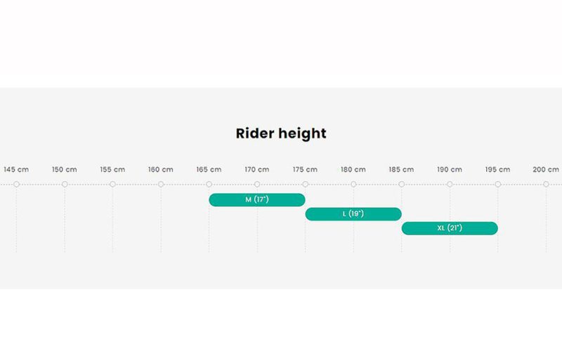The width and height of the screenshot is (562, 351).
Task: Select the L (19") size bar
Action: [x=353, y=214]
